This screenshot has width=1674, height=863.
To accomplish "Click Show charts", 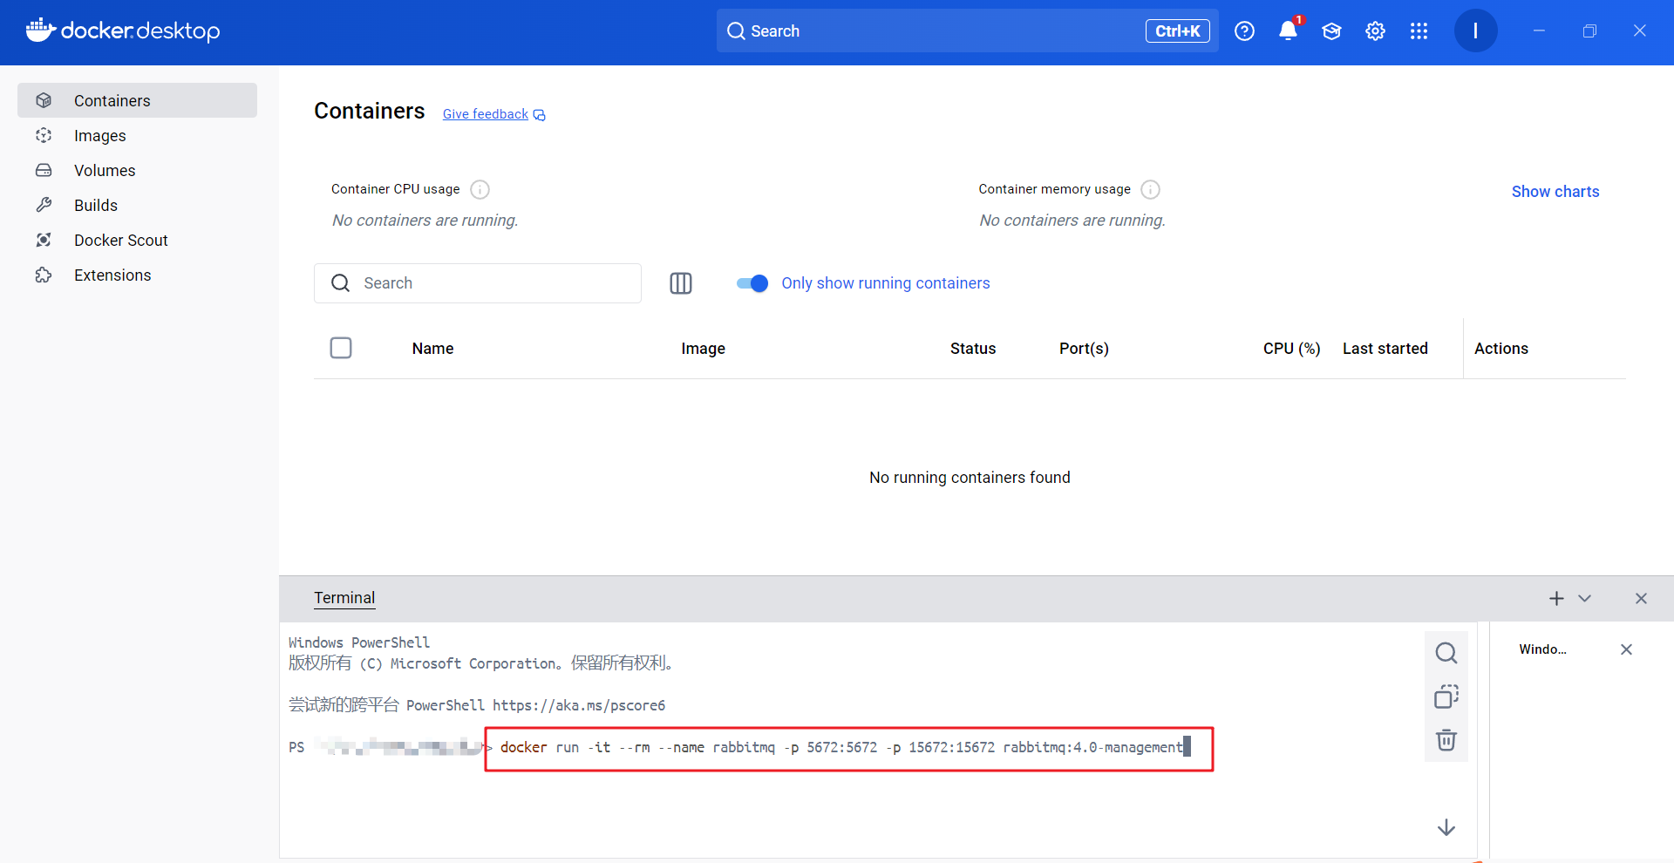I will [x=1555, y=192].
